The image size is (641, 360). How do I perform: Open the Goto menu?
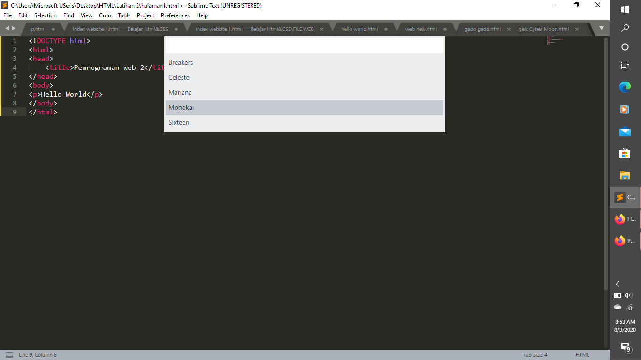(x=105, y=15)
